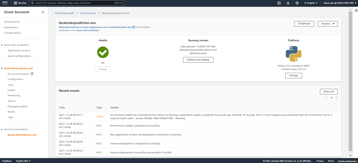Click the Type column header
This screenshot has height=163, width=358.
99,108
